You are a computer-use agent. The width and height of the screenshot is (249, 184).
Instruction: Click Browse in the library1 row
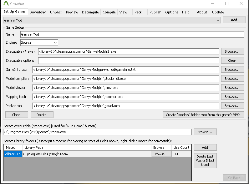tap(161, 154)
